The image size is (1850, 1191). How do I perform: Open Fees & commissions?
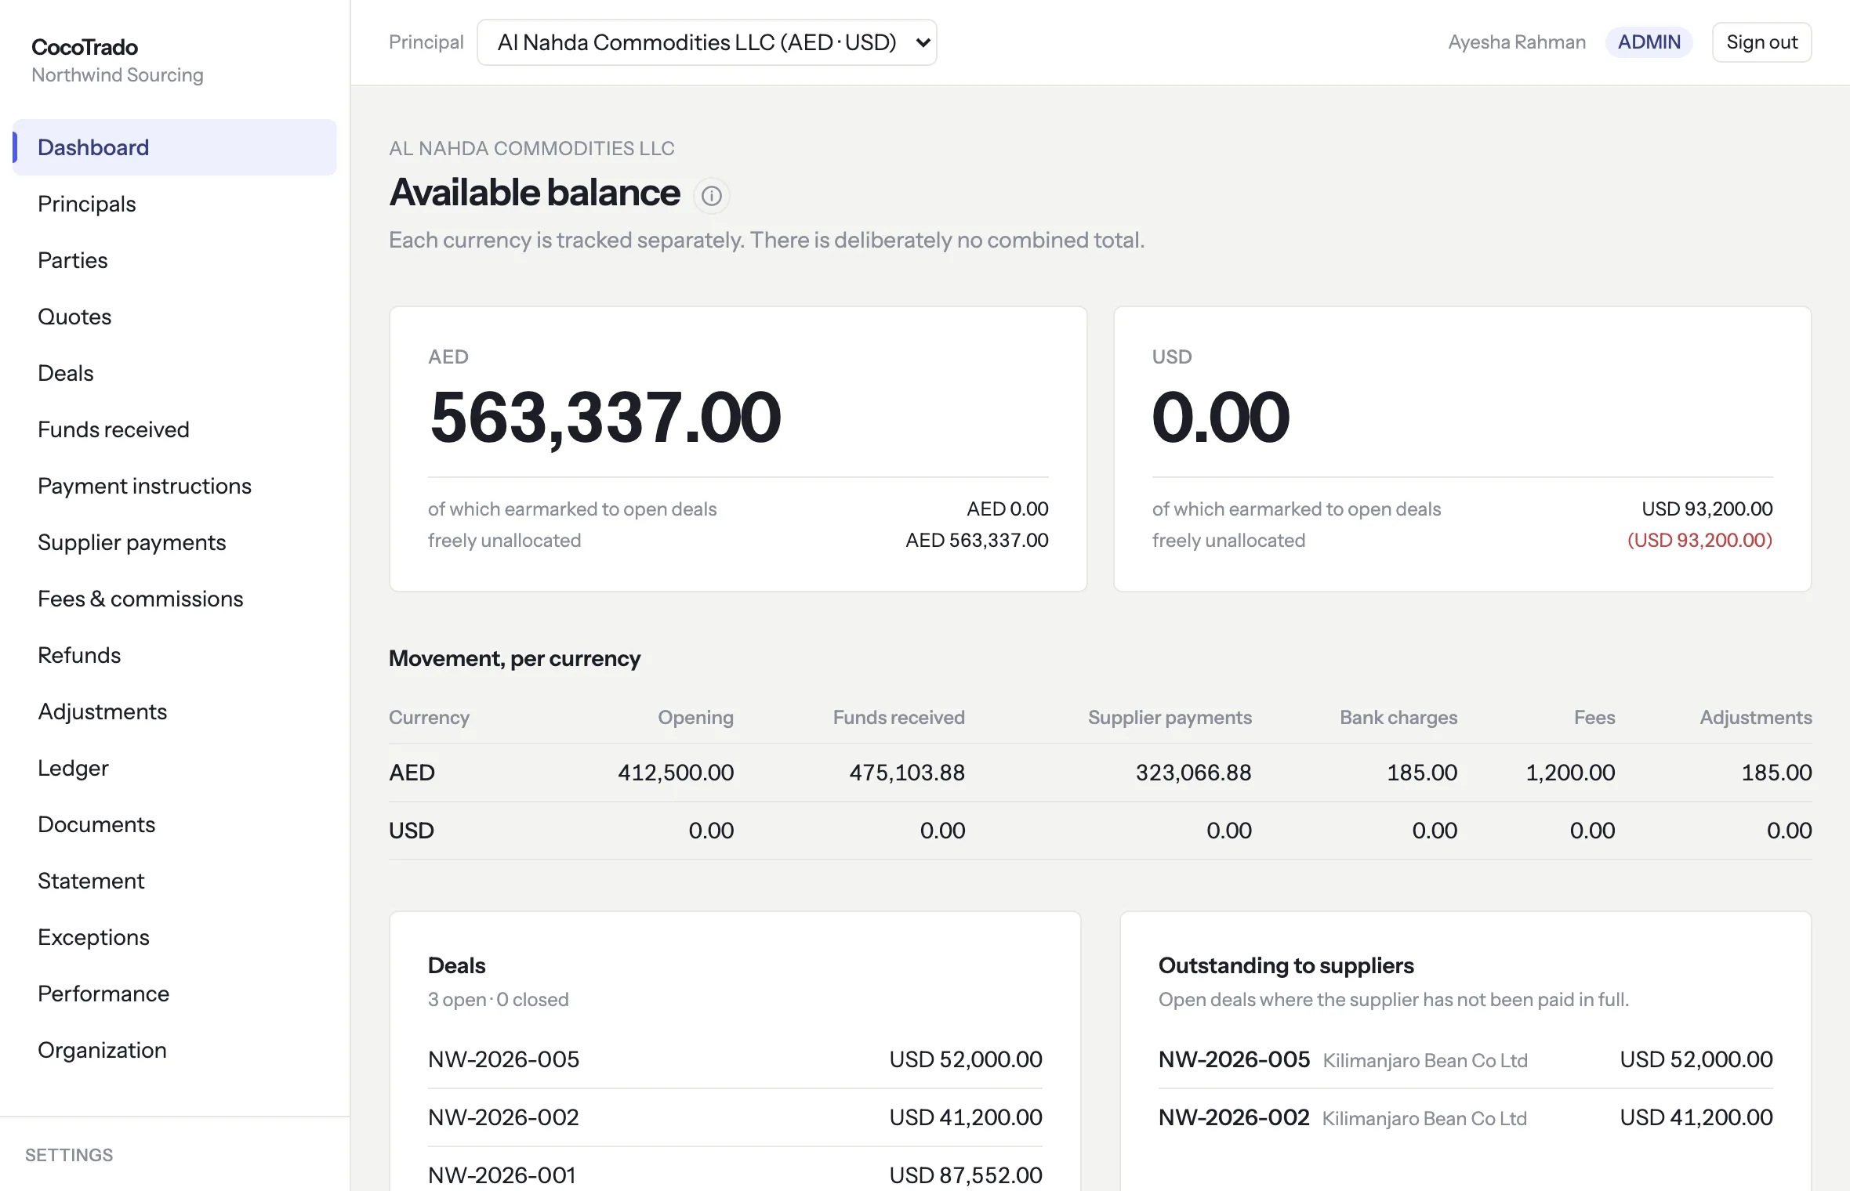[x=175, y=599]
